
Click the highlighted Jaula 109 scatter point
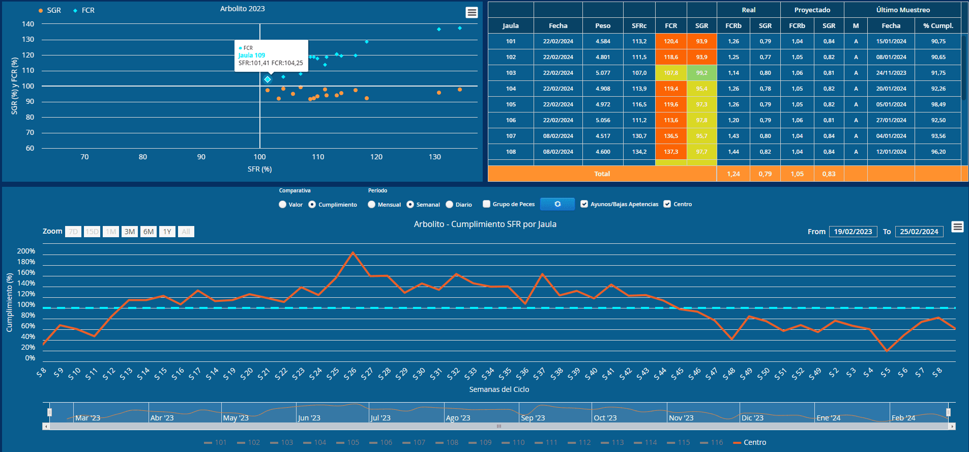coord(268,79)
